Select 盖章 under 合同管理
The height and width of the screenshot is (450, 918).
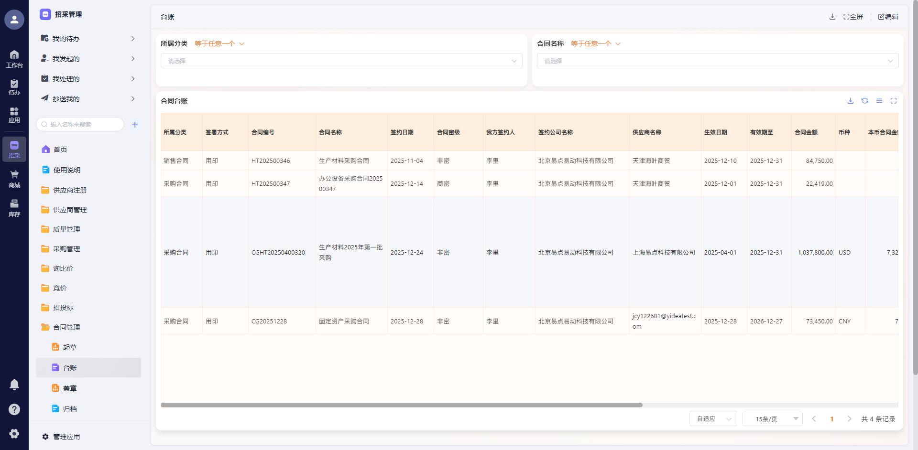(x=88, y=388)
